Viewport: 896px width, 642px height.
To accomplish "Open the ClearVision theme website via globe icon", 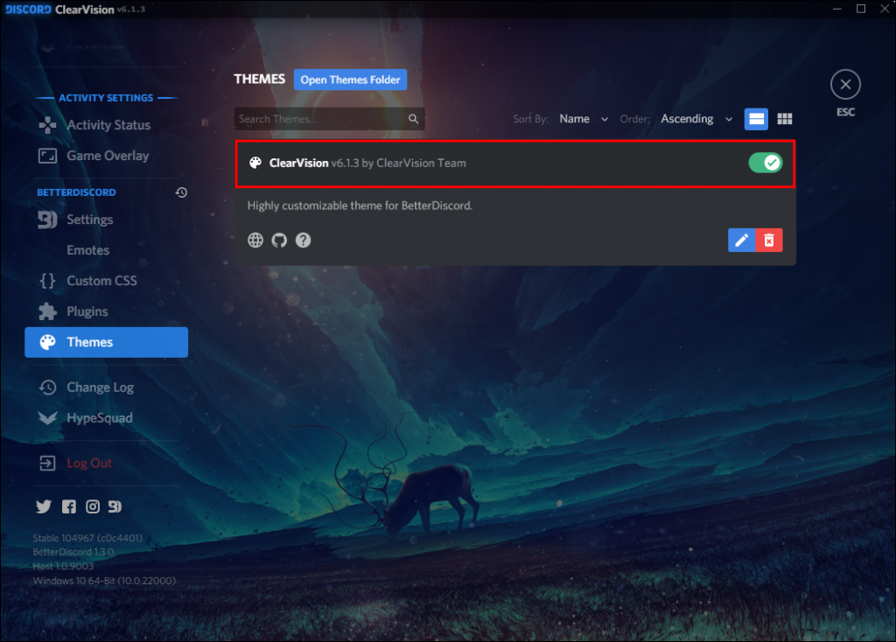I will tap(255, 240).
